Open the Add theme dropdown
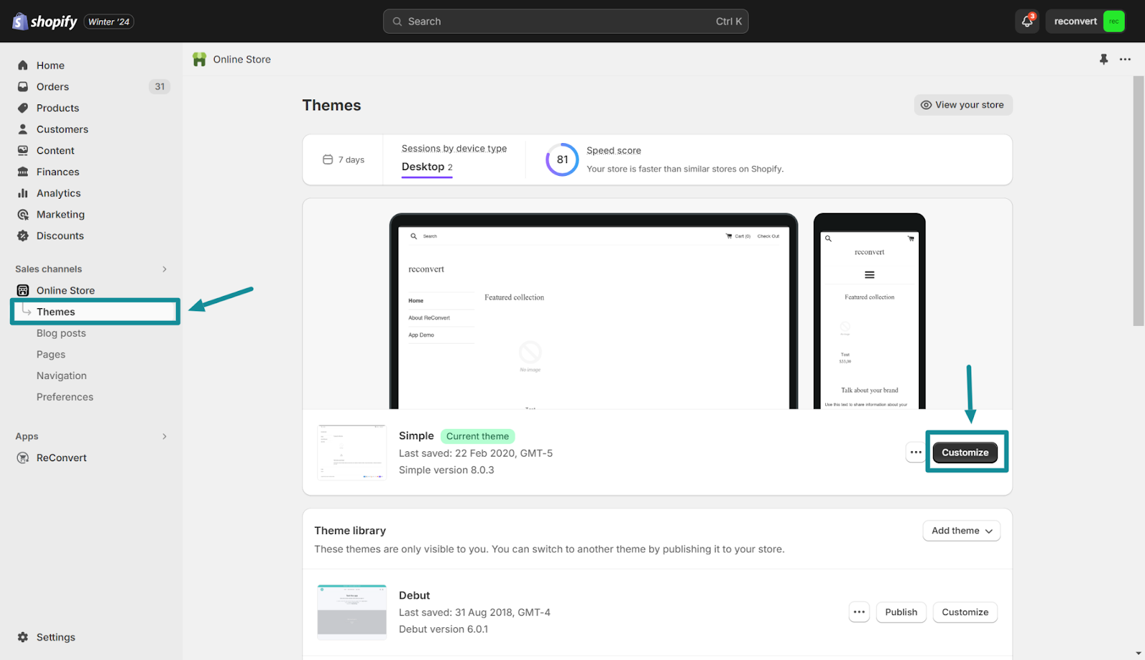This screenshot has height=660, width=1145. tap(962, 531)
